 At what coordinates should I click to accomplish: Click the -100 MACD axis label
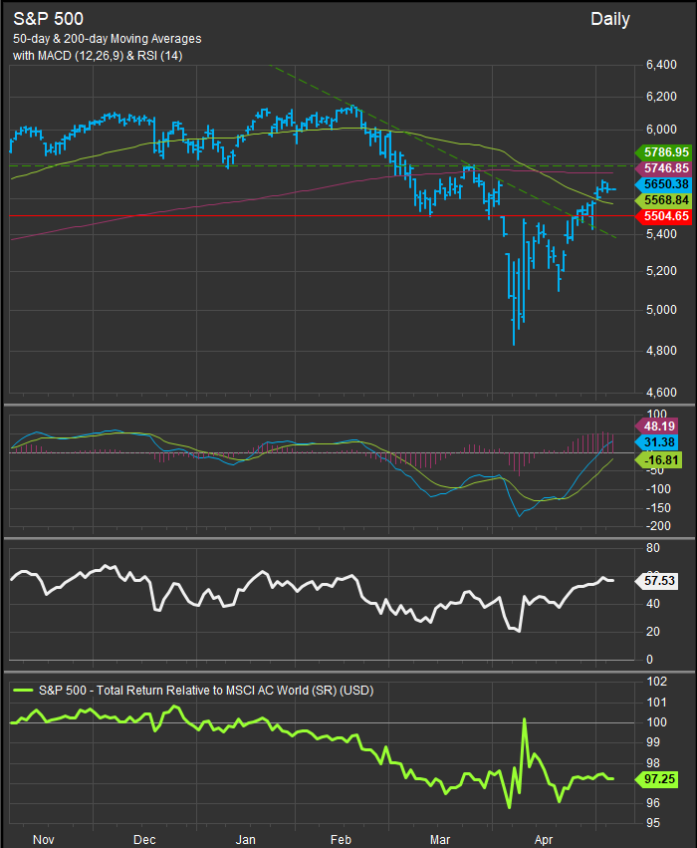pyautogui.click(x=658, y=489)
